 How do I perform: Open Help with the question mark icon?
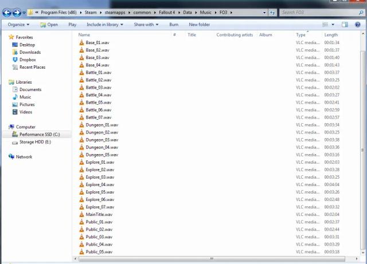358,25
